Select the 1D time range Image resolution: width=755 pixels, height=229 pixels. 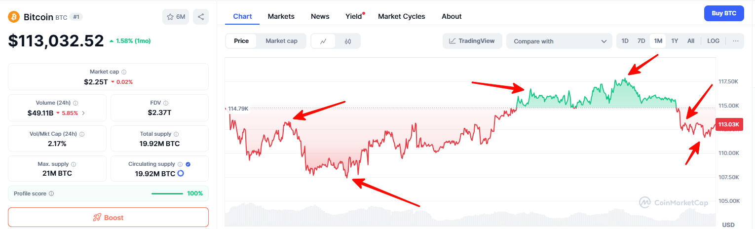pos(625,41)
